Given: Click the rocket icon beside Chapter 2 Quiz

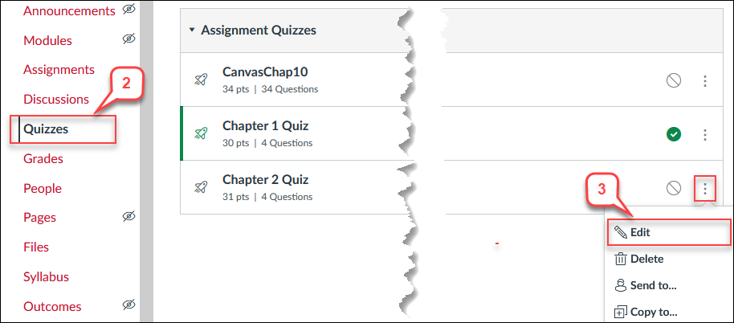Looking at the screenshot, I should click(201, 188).
